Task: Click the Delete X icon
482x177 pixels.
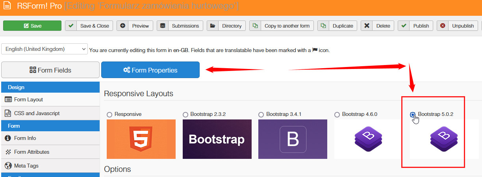Action: (x=367, y=26)
